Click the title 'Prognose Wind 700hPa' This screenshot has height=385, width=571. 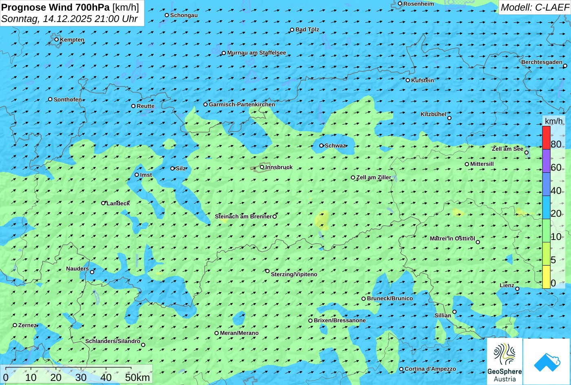pos(55,7)
